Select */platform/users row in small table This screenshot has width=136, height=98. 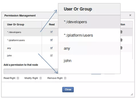pos(31,40)
